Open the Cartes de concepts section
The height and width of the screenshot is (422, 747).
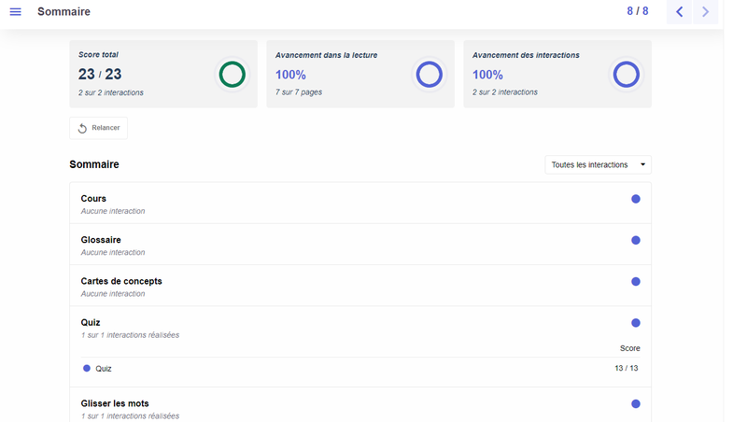click(121, 281)
